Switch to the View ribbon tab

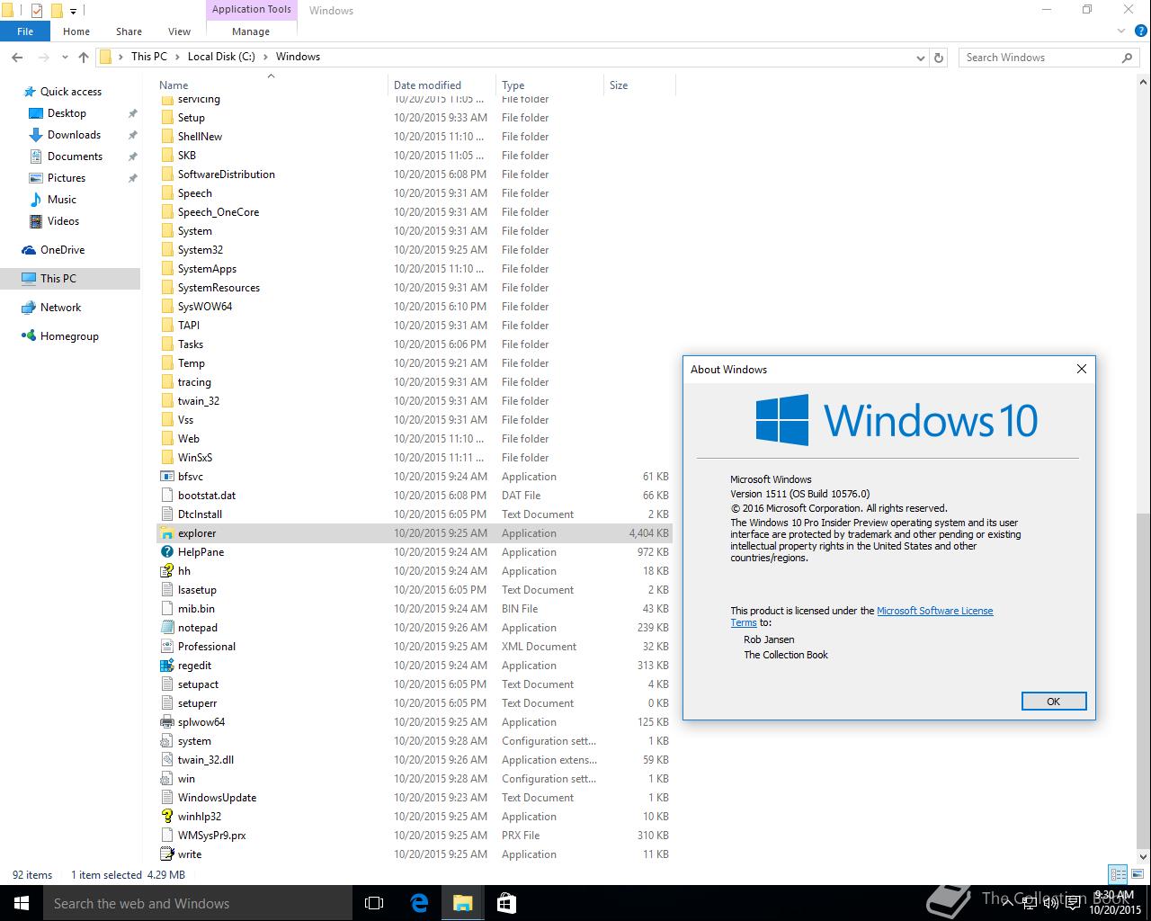(179, 31)
